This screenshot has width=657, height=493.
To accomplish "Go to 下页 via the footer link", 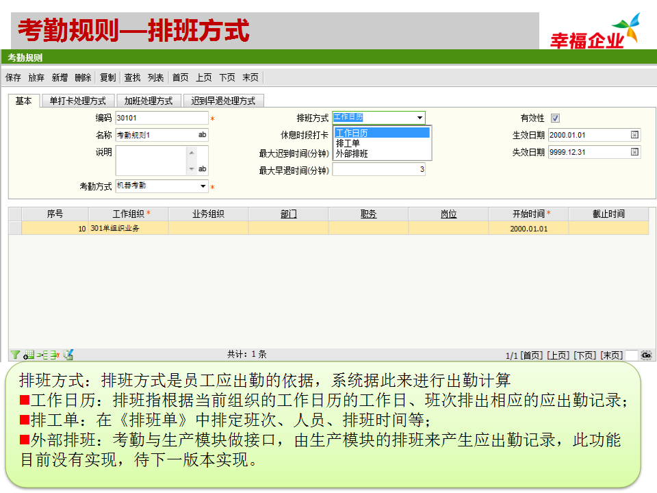I will [x=584, y=355].
